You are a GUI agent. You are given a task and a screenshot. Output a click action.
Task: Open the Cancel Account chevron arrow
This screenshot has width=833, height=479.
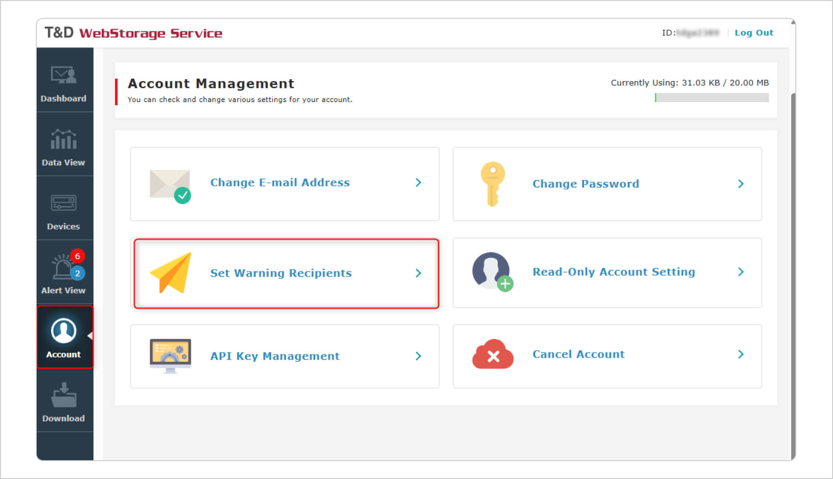coord(741,355)
